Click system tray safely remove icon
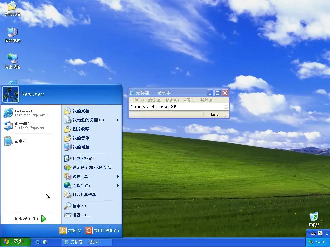This screenshot has height=247, width=330. pos(311,242)
